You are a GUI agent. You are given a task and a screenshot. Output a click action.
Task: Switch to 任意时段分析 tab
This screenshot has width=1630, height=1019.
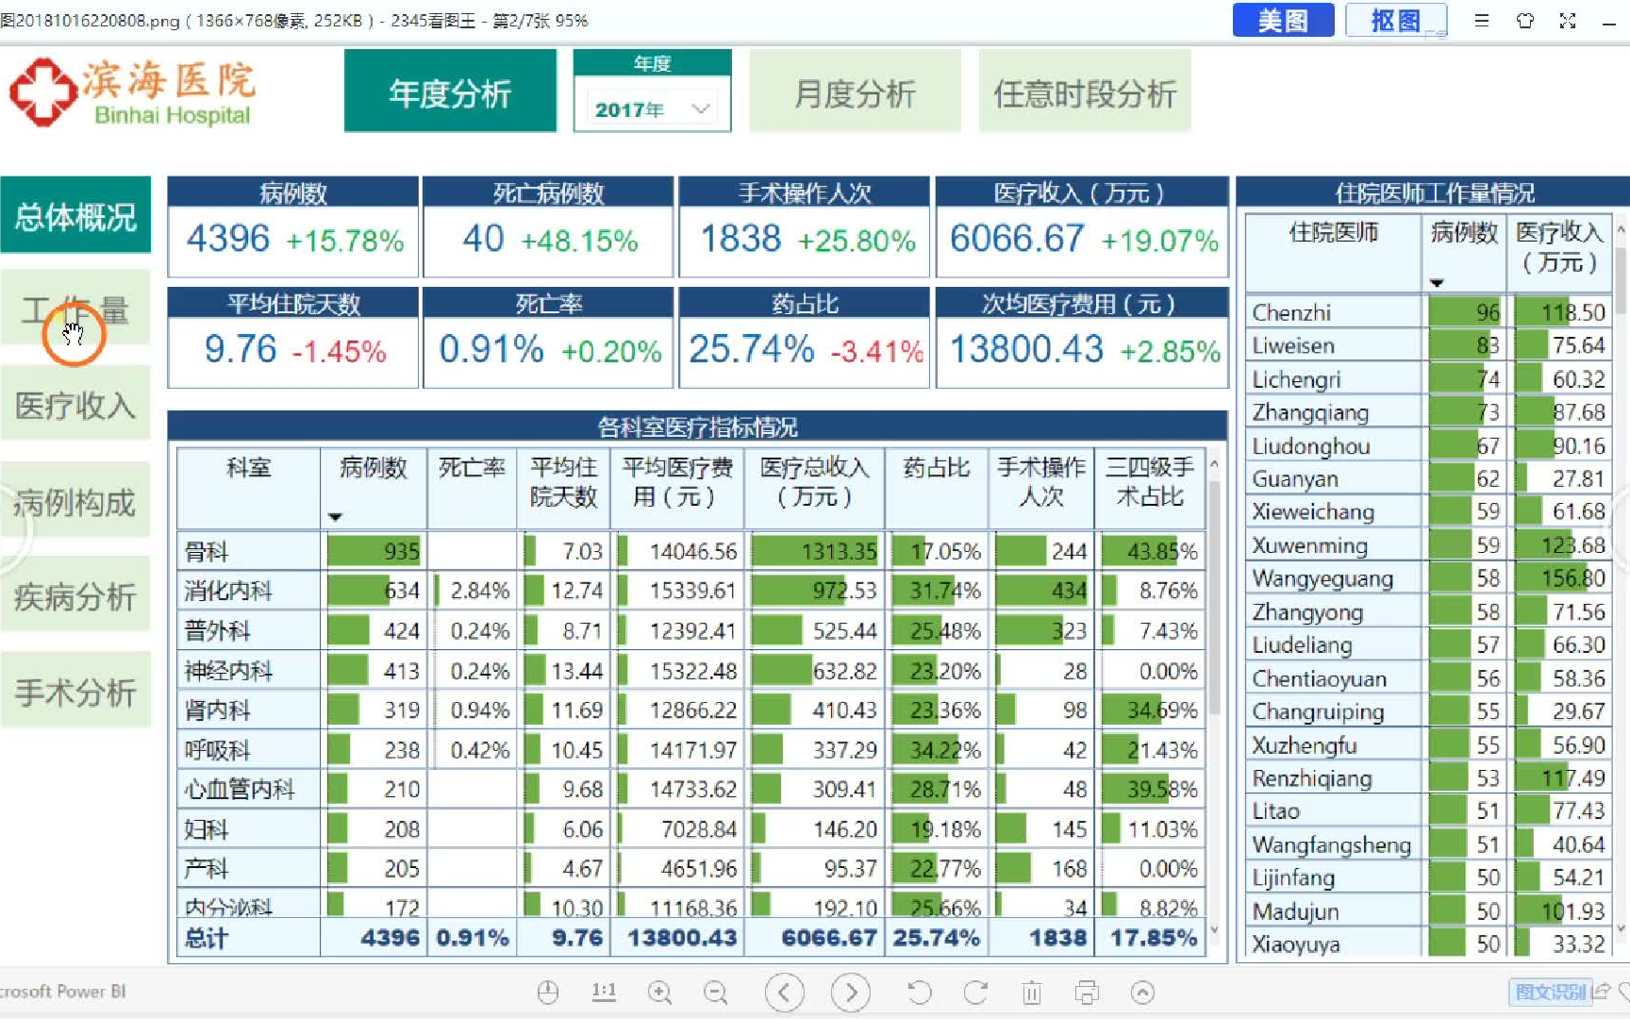tap(1085, 92)
